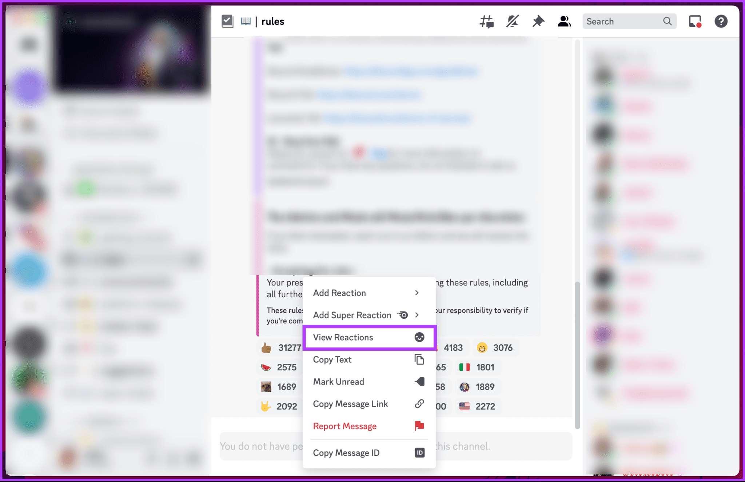This screenshot has width=745, height=482.
Task: Toggle the server checkbox icon top left
Action: [x=226, y=21]
